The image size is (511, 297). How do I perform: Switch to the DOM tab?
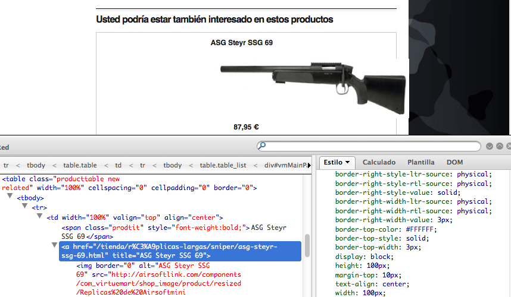click(x=454, y=162)
